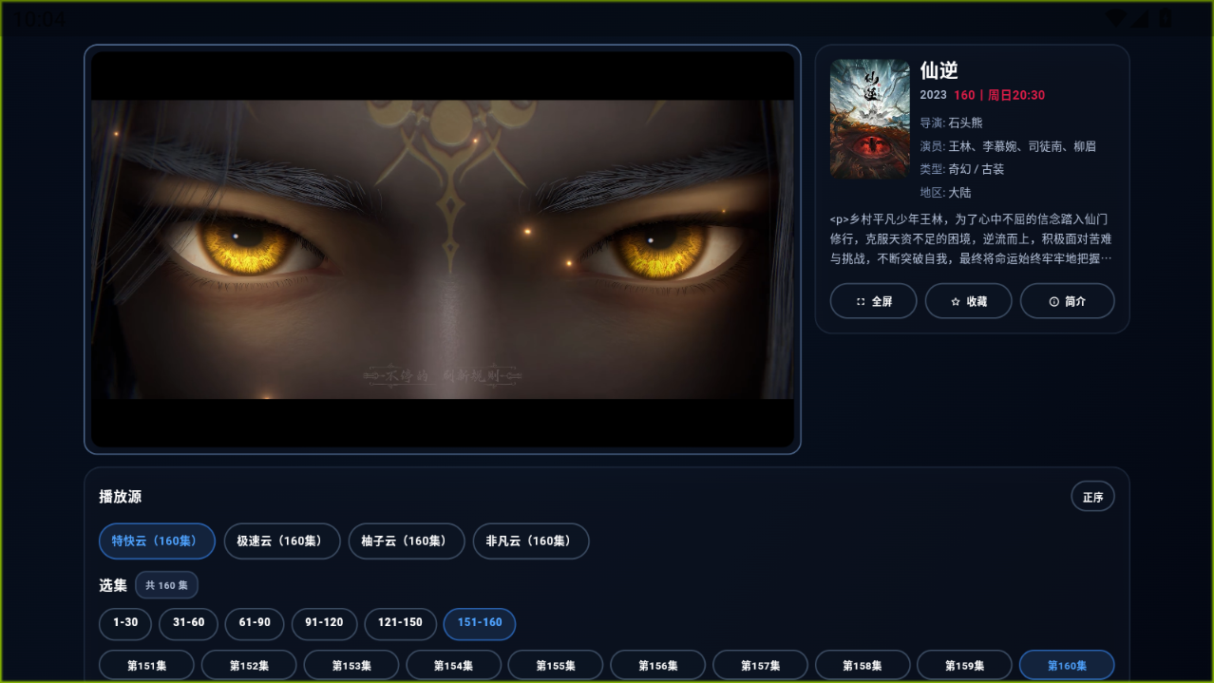This screenshot has width=1214, height=683.
Task: Open the 仙逆 poster thumbnail
Action: (870, 119)
